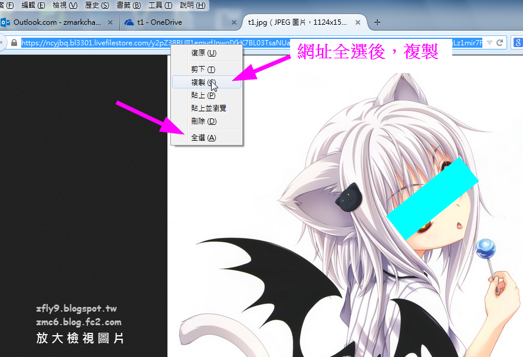Choose 剪下 (T) from context menu
The height and width of the screenshot is (357, 523).
coord(207,70)
